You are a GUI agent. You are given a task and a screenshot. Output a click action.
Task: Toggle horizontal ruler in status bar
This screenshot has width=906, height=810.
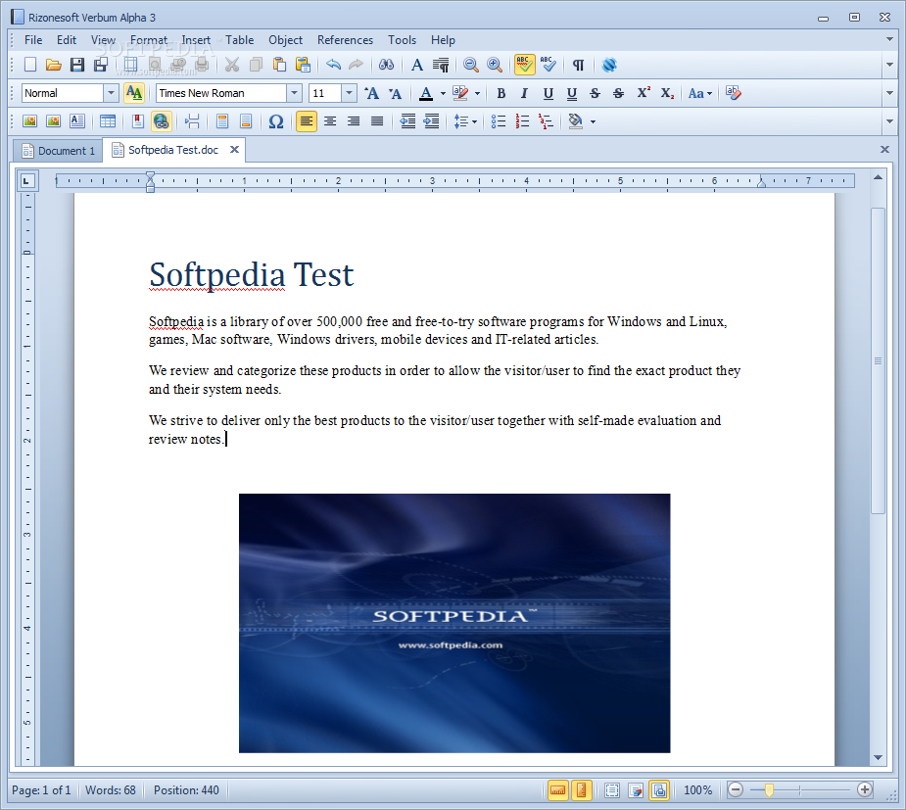click(x=557, y=789)
